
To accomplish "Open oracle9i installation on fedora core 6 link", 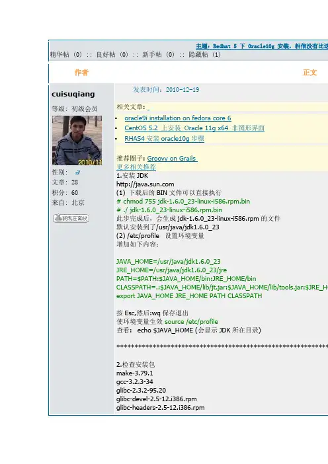I will [178, 118].
